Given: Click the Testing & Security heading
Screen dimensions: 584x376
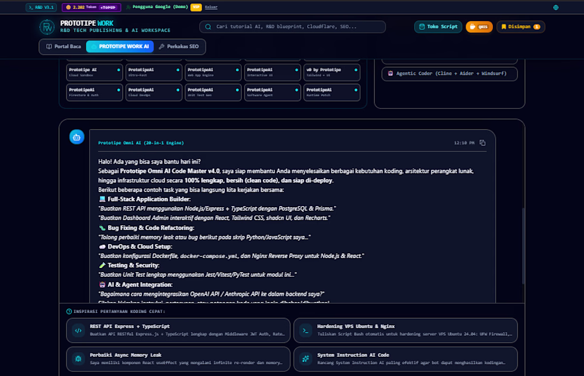Looking at the screenshot, I should pyautogui.click(x=133, y=266).
